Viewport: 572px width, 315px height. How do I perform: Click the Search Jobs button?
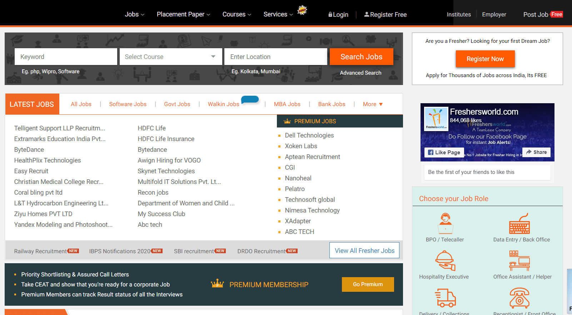[362, 57]
